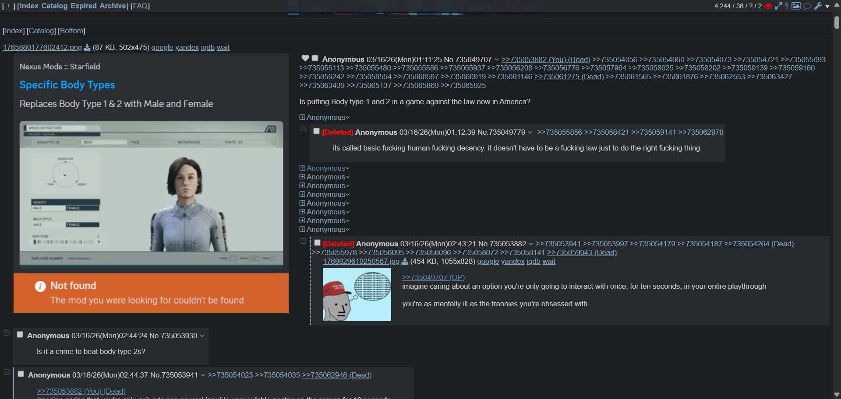The width and height of the screenshot is (841, 399).
Task: Search OP image with iqdb
Action: click(x=208, y=47)
